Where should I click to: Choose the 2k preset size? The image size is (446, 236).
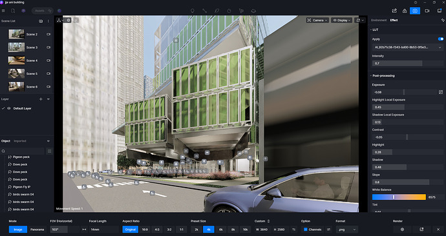(x=196, y=230)
